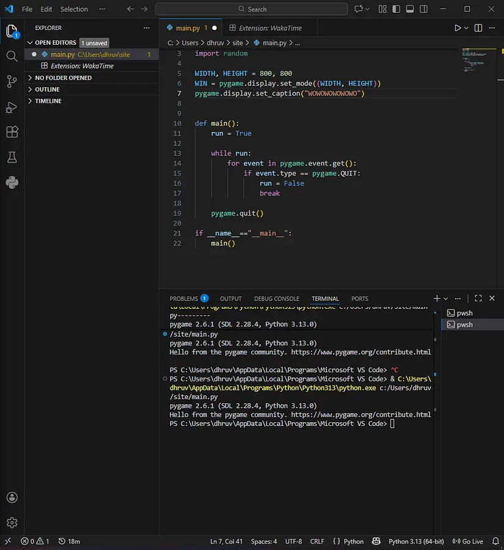Open the Selection menu

tap(74, 9)
